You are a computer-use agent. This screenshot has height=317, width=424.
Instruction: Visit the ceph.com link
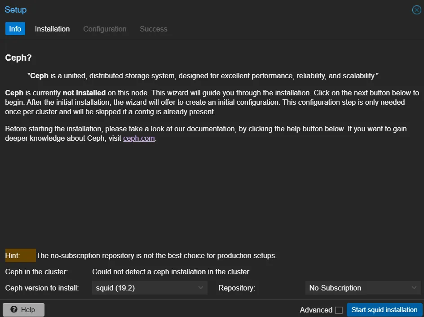pos(139,138)
